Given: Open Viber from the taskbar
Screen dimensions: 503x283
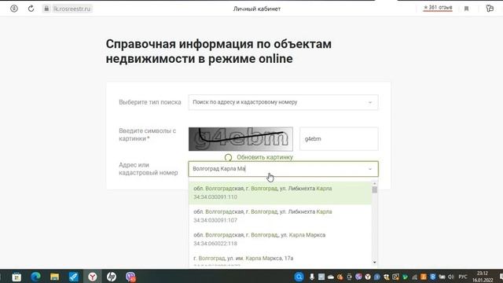Looking at the screenshot, I should click(x=130, y=277).
